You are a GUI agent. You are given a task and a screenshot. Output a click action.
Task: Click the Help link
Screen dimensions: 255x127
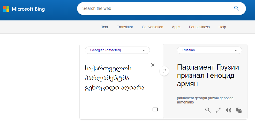pos(222,27)
